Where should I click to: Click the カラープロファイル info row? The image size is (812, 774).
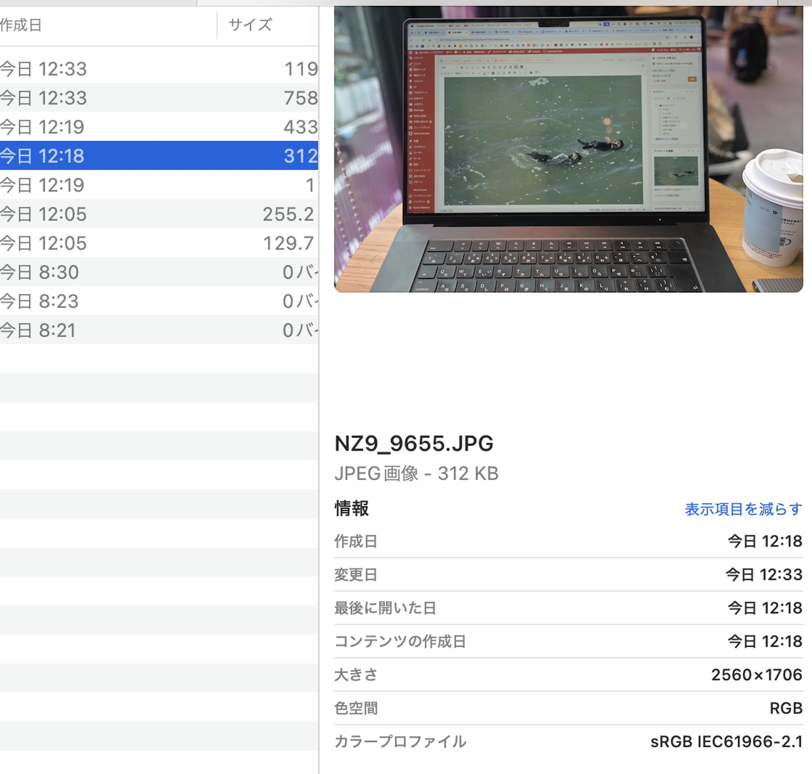[568, 741]
